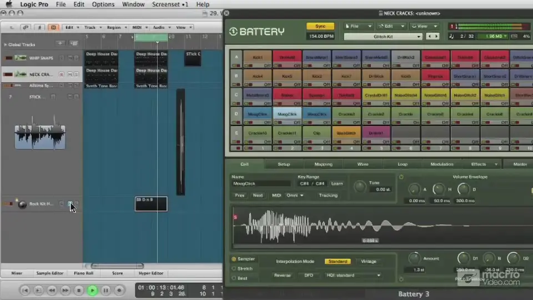Click the DFD button
Viewport: 533px width, 300px height.
click(309, 275)
